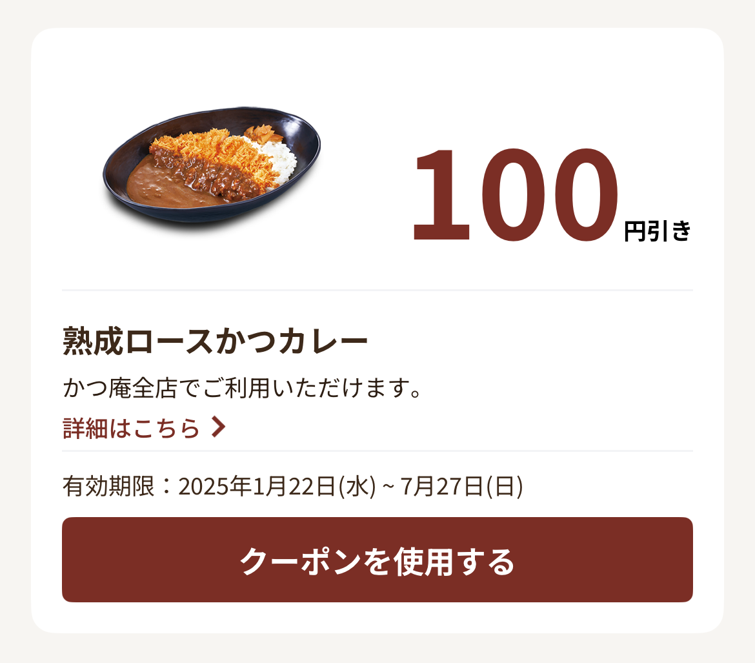Viewport: 755px width, 663px height.
Task: Click the start date 2025年1月22日(水)
Action: pyautogui.click(x=277, y=485)
